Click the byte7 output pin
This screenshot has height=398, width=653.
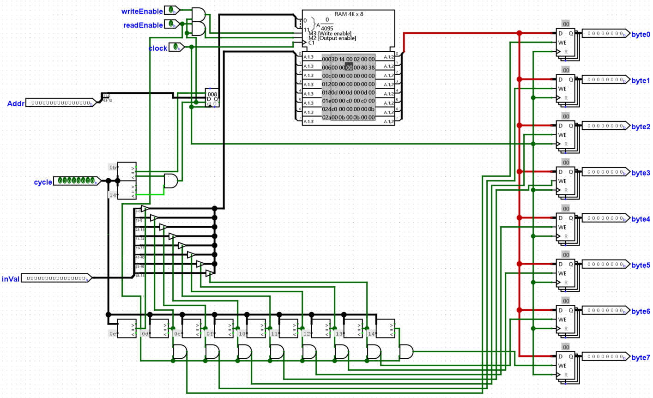[x=605, y=356]
